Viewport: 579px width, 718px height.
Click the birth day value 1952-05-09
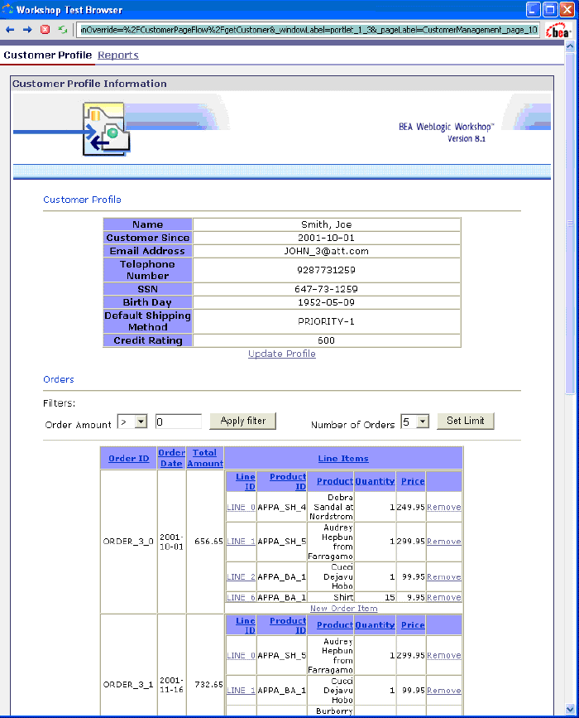click(326, 302)
